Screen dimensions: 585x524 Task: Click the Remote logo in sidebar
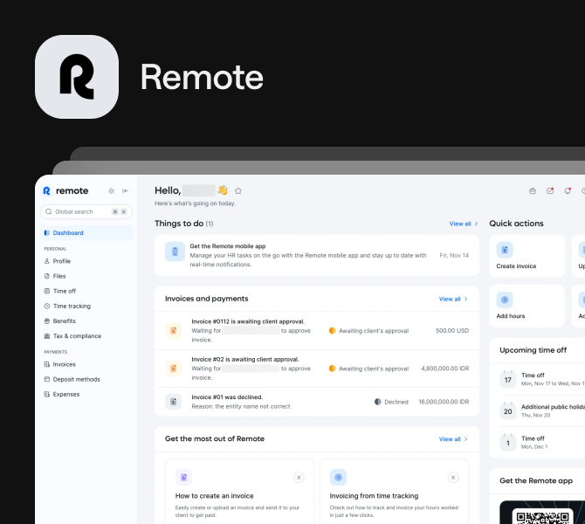point(65,190)
